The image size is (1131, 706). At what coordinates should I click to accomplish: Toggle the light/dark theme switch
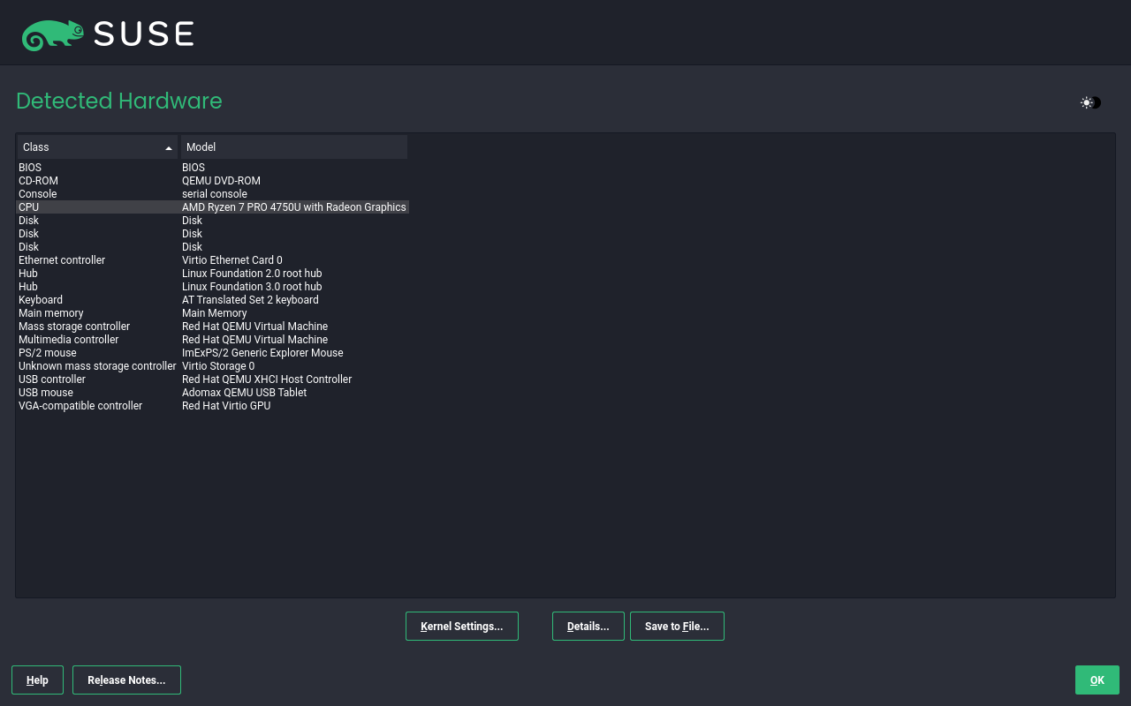click(1090, 102)
